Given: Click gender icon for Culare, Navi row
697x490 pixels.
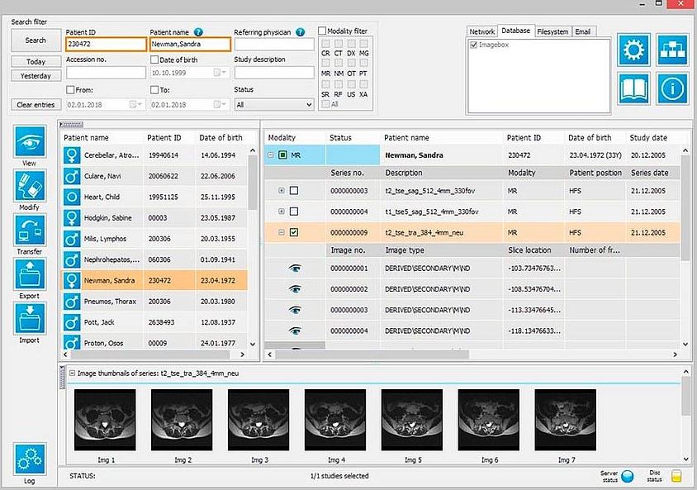Looking at the screenshot, I should tap(72, 176).
